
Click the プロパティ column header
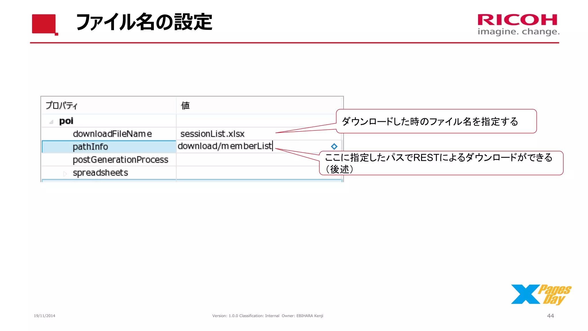[109, 105]
